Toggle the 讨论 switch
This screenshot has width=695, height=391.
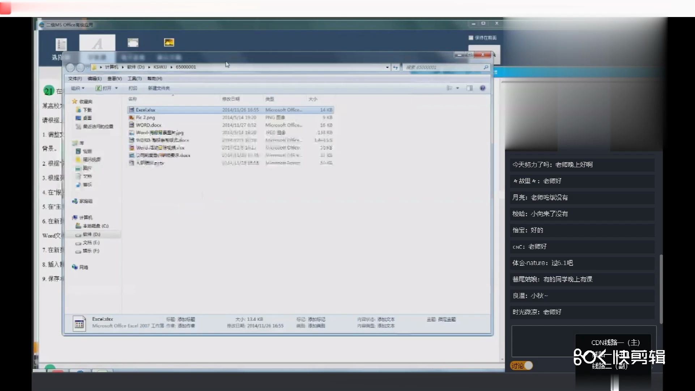point(521,366)
